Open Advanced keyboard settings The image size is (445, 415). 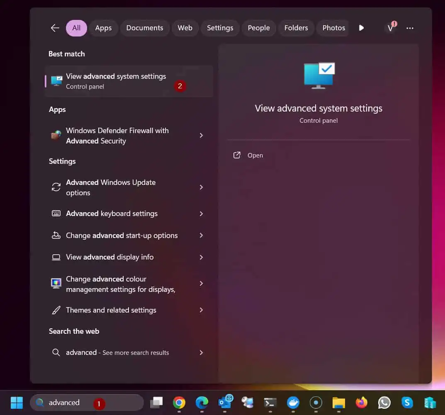pyautogui.click(x=129, y=214)
